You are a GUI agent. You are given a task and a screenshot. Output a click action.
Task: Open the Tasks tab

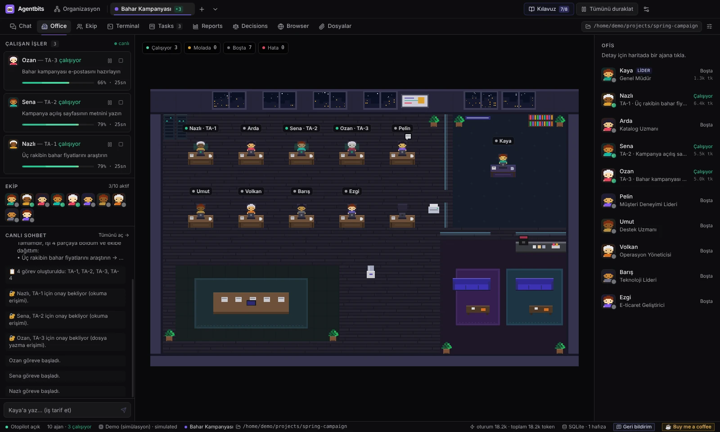[166, 26]
